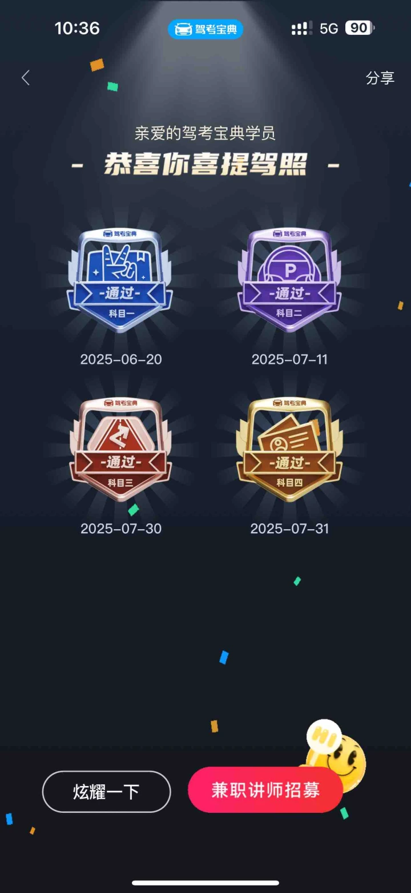
Task: Click the 炫耀一下 button
Action: [x=107, y=792]
